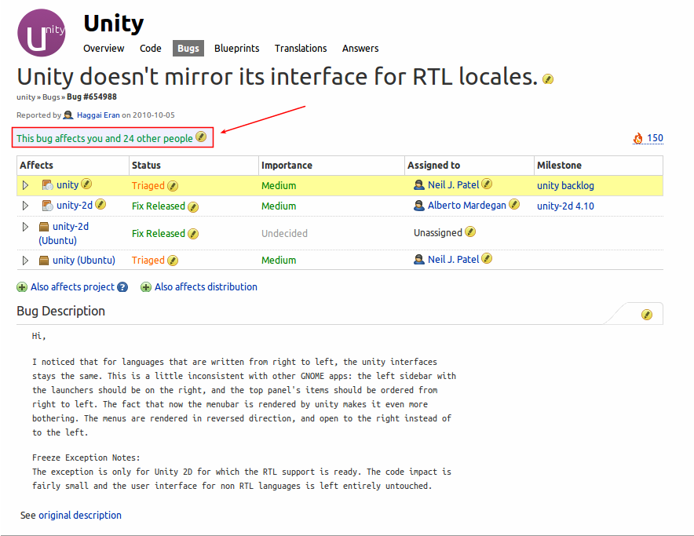The image size is (694, 536).
Task: Switch to the Translations tab
Action: tap(301, 49)
